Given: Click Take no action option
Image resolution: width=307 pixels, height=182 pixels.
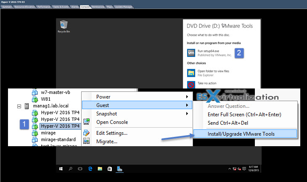Looking at the screenshot, I should (202, 84).
